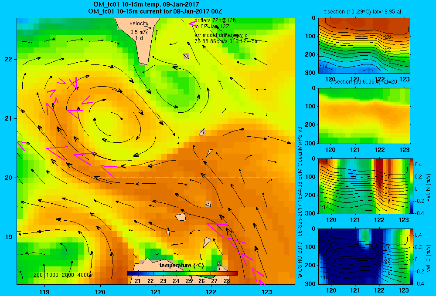
Task: Click the contour label 26 in temperature section
Action: pyautogui.click(x=388, y=37)
